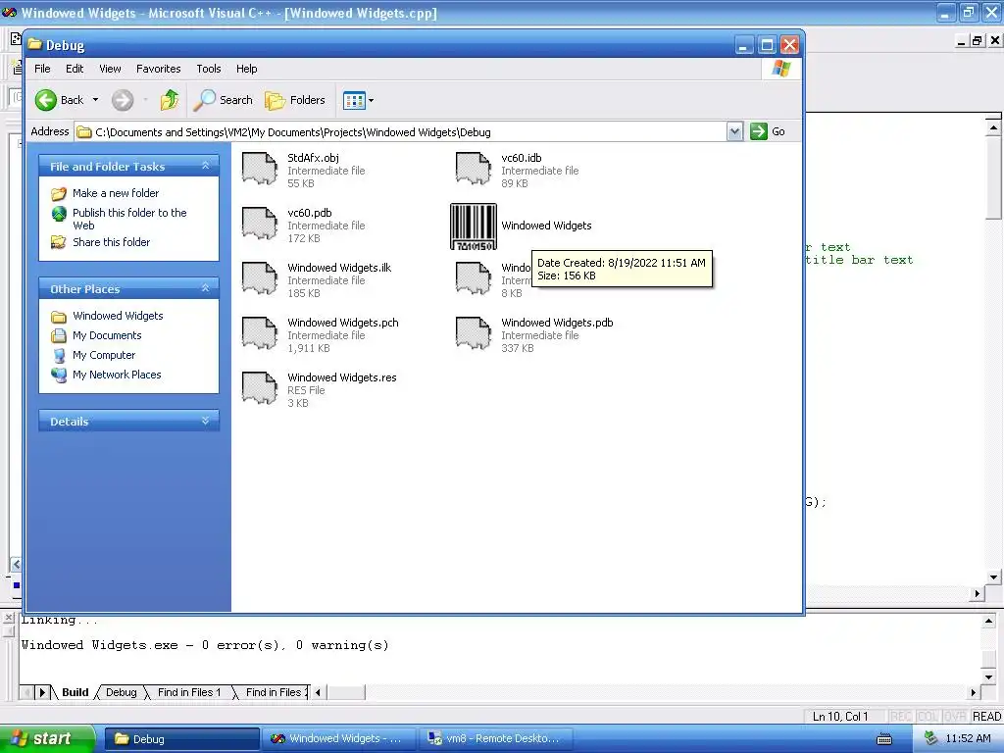Screen dimensions: 1004x753
Task: Click Publish this folder to the Web
Action: point(129,219)
